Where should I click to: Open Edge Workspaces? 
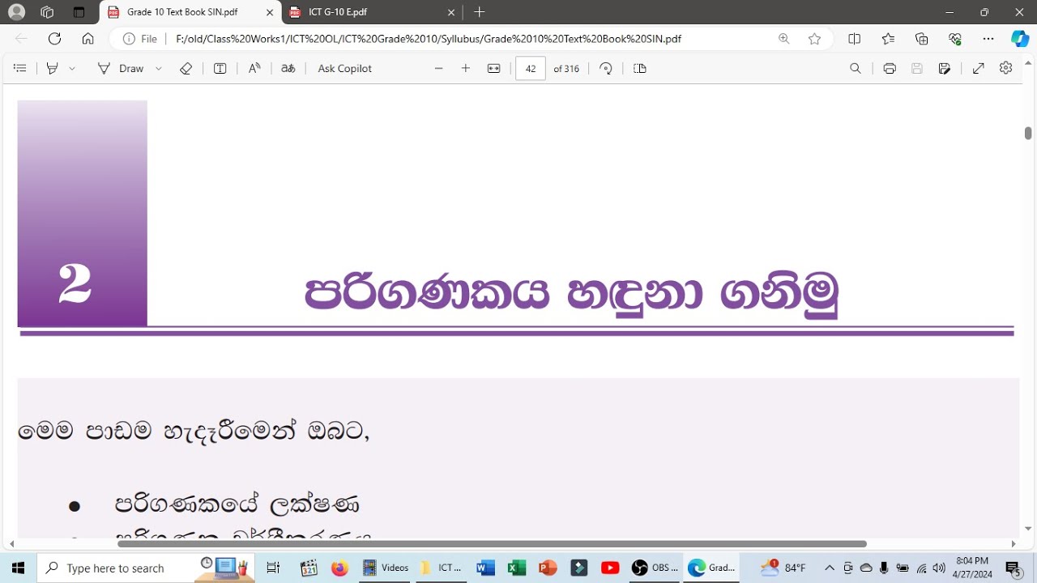tap(47, 12)
